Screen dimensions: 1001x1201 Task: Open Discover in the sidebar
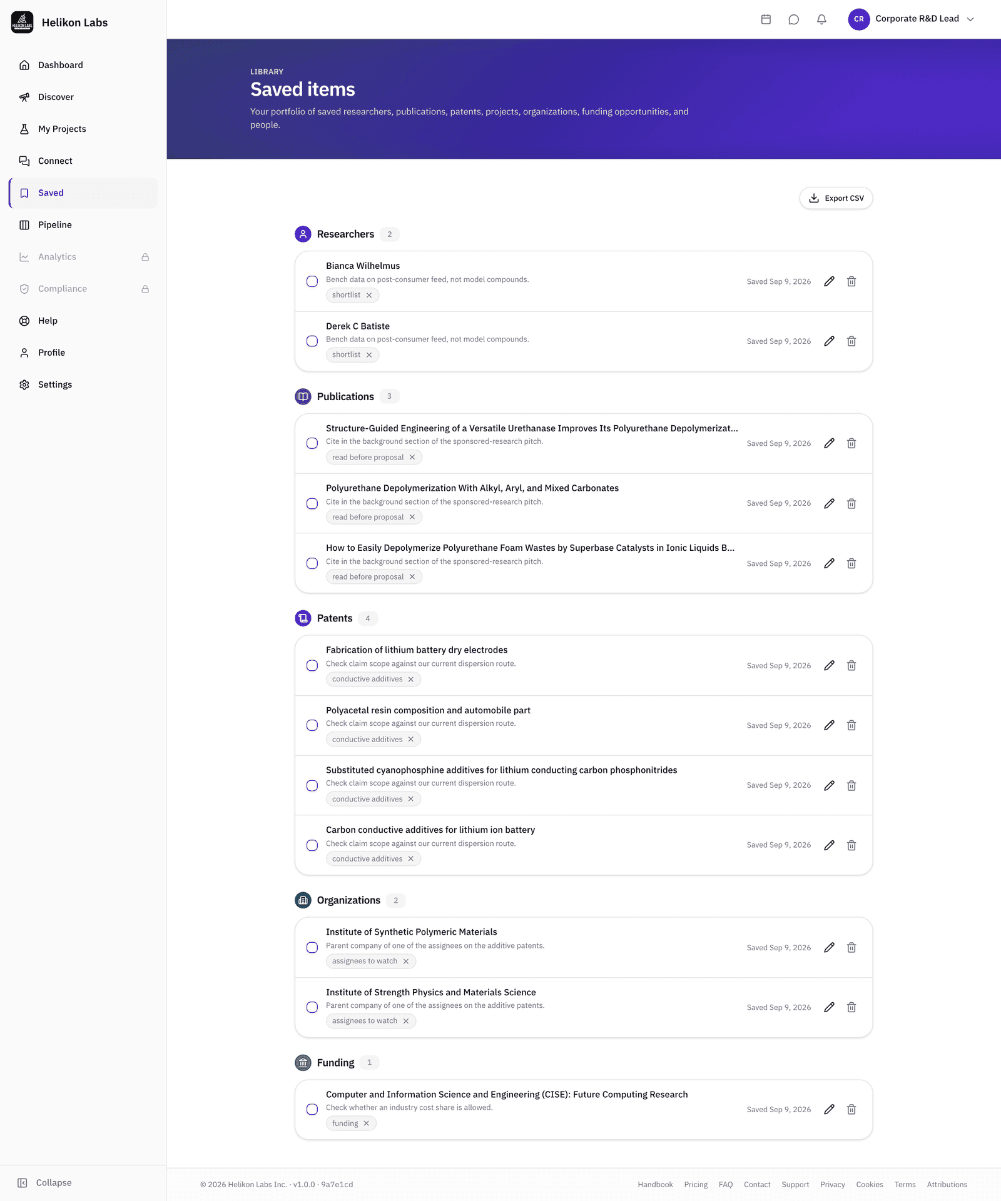pyautogui.click(x=83, y=97)
